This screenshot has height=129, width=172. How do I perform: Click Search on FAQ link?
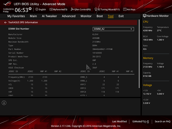pos(163,122)
